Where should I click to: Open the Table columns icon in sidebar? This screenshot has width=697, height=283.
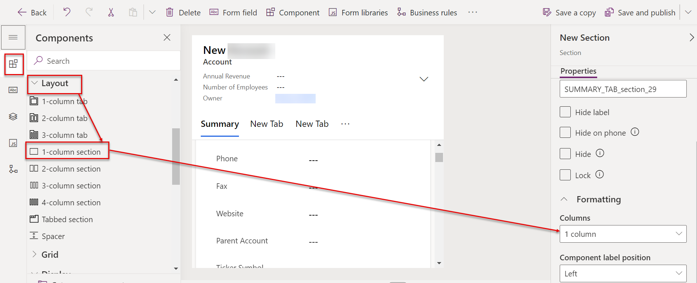13,90
